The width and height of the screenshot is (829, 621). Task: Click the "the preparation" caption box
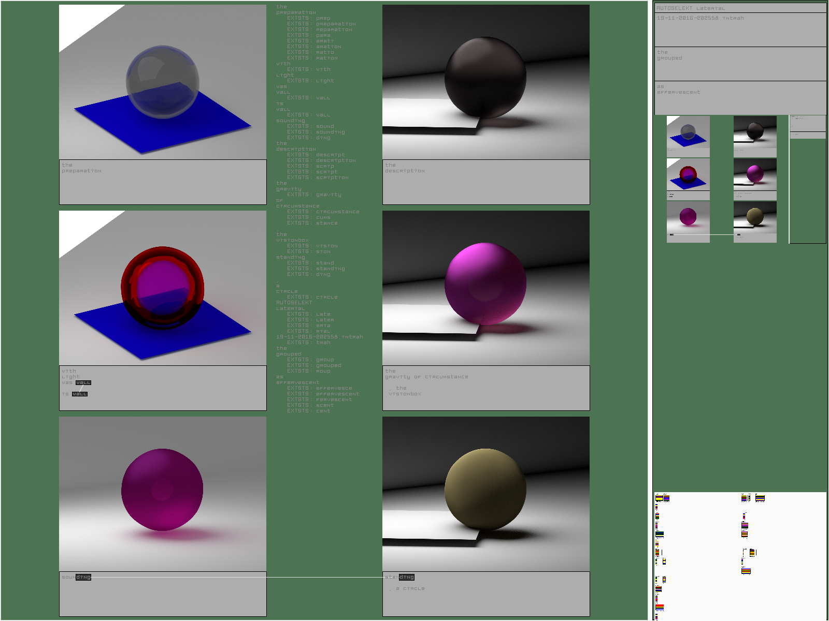(x=163, y=182)
